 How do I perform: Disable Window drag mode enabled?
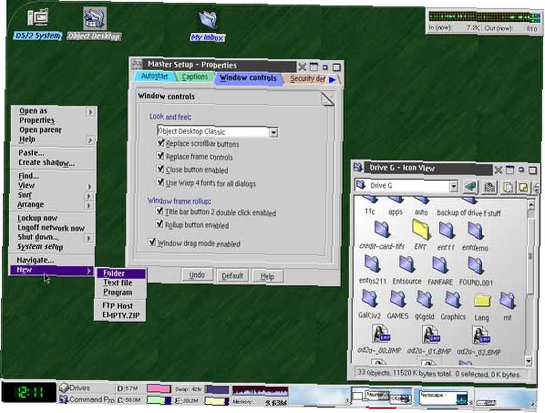152,242
